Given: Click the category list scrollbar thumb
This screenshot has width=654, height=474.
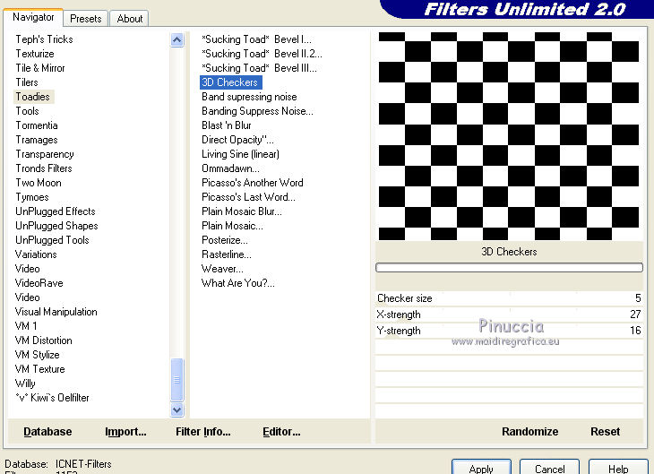Looking at the screenshot, I should (176, 380).
